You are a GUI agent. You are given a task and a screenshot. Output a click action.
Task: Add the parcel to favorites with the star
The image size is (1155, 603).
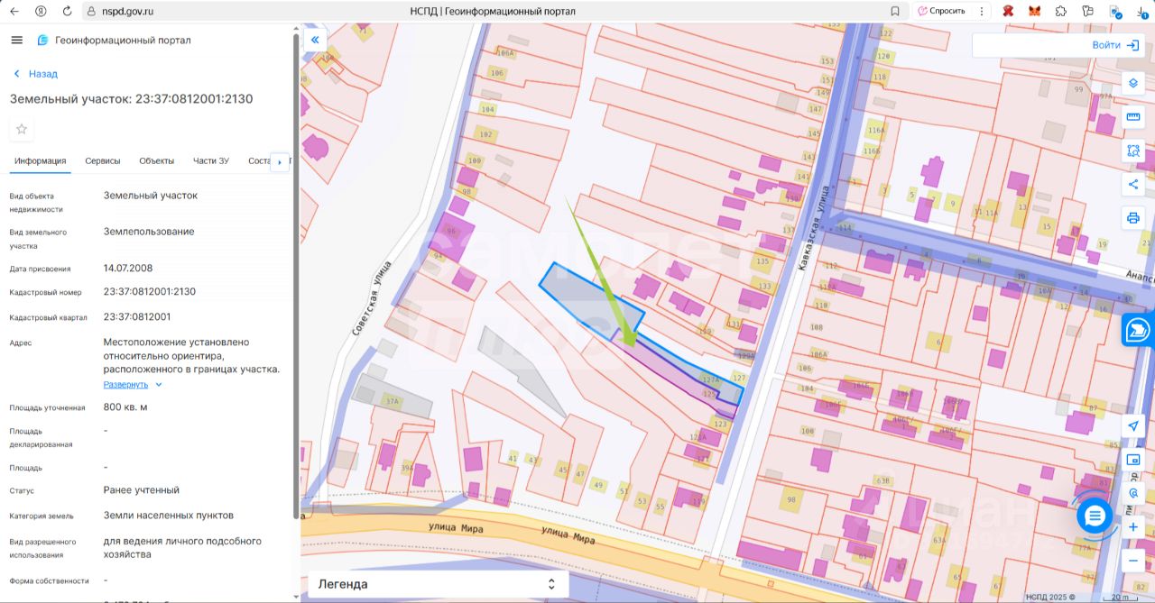tap(22, 129)
